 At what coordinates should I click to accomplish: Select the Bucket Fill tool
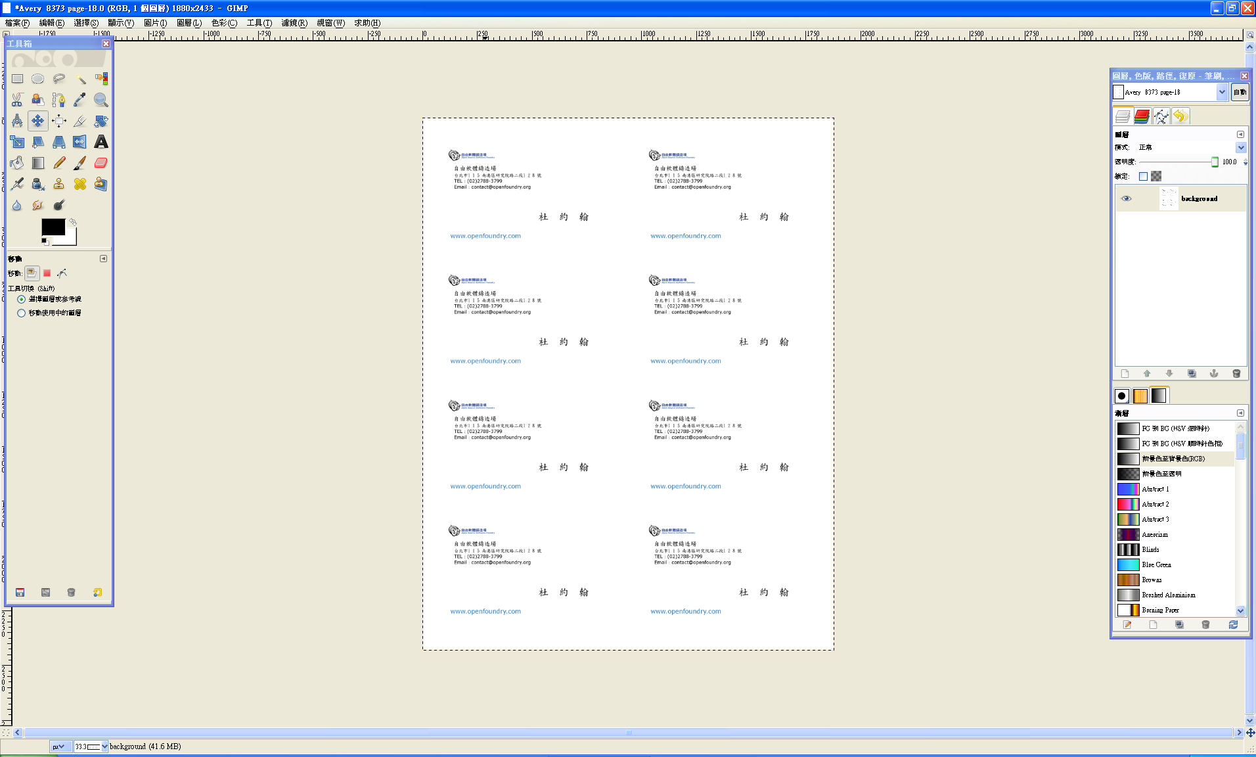17,163
